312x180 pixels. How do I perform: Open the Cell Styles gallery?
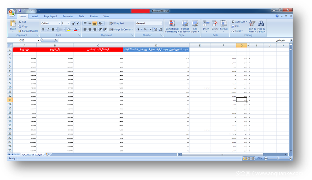pyautogui.click(x=195, y=25)
